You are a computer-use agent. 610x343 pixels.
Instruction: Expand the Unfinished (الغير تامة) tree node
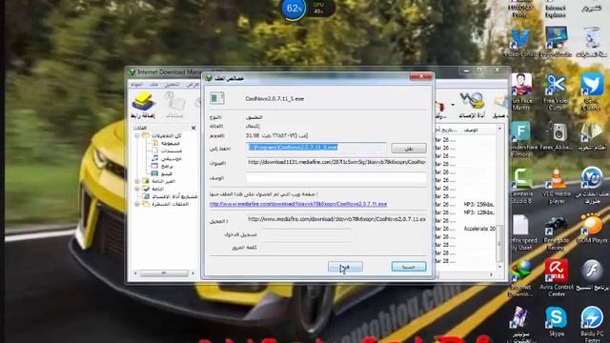[137, 181]
